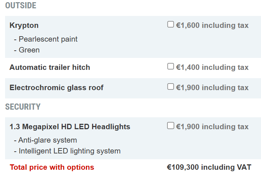Image resolution: width=261 pixels, height=173 pixels.
Task: Click the Pearlescent paint detail line
Action: click(x=46, y=39)
